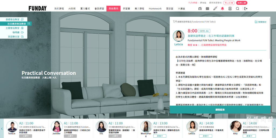Open class 介紹自己的工作簡歷
Image resolution: width=276 pixels, height=138 pixels.
pyautogui.click(x=77, y=131)
